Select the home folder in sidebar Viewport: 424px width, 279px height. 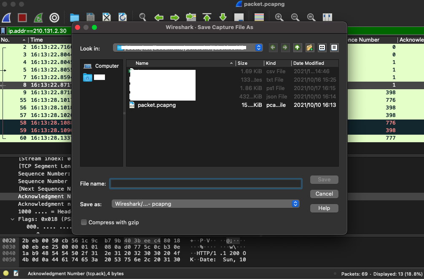[x=94, y=77]
